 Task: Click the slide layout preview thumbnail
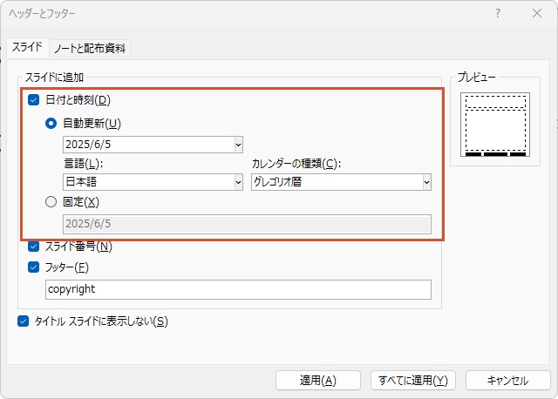(x=495, y=125)
